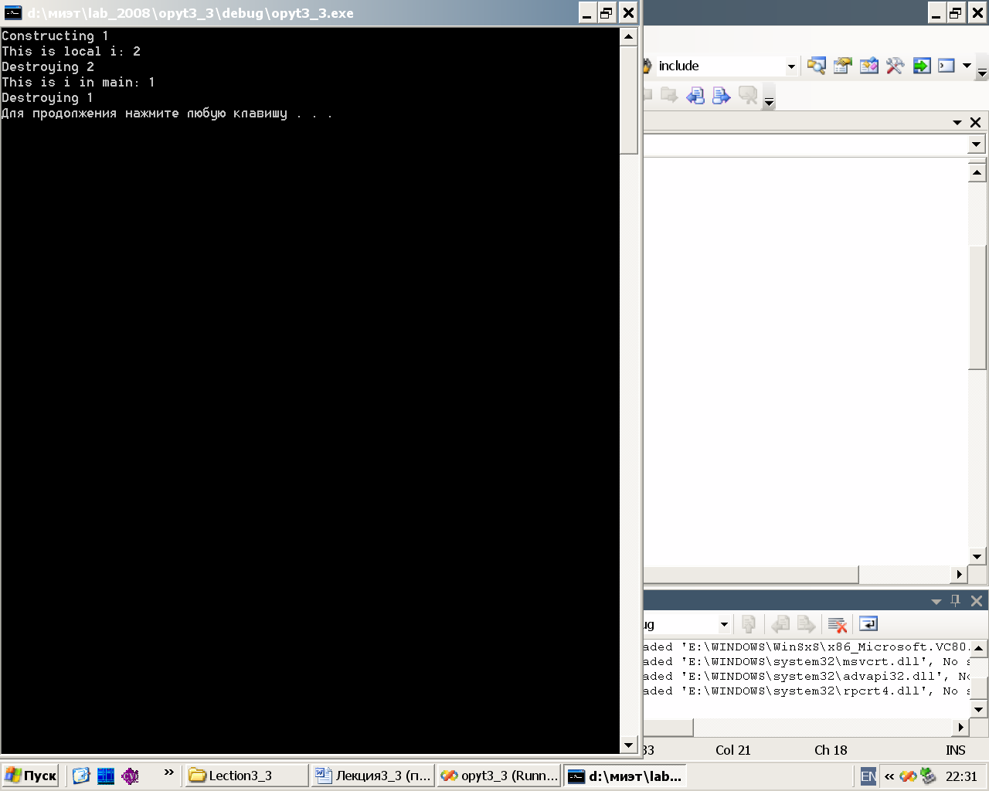
Task: Click the console window's system menu icon
Action: click(x=13, y=13)
